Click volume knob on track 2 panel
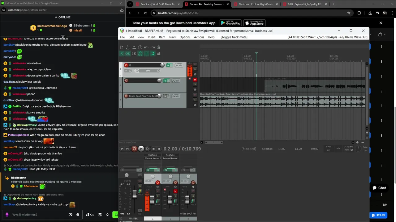Image resolution: width=396 pixels, height=222 pixels. (x=159, y=80)
